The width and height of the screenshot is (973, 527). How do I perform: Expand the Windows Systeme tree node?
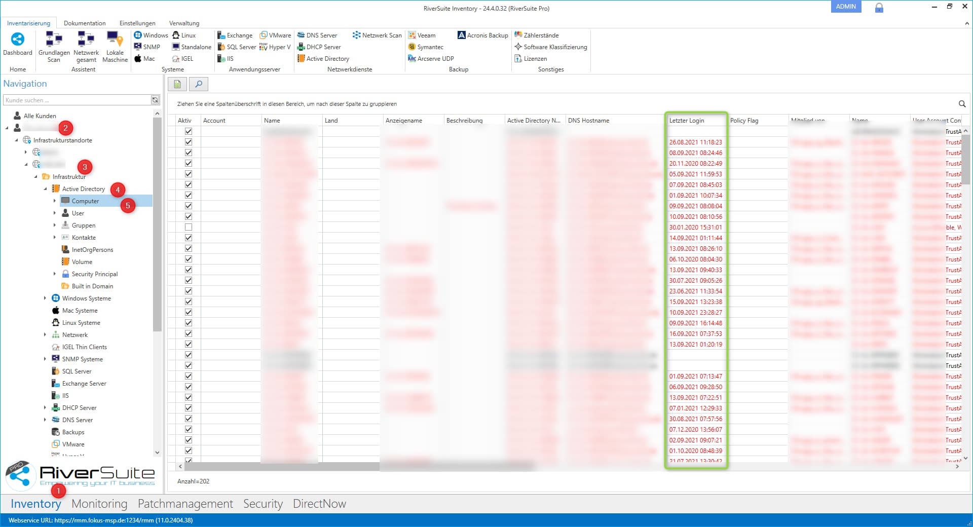[45, 298]
